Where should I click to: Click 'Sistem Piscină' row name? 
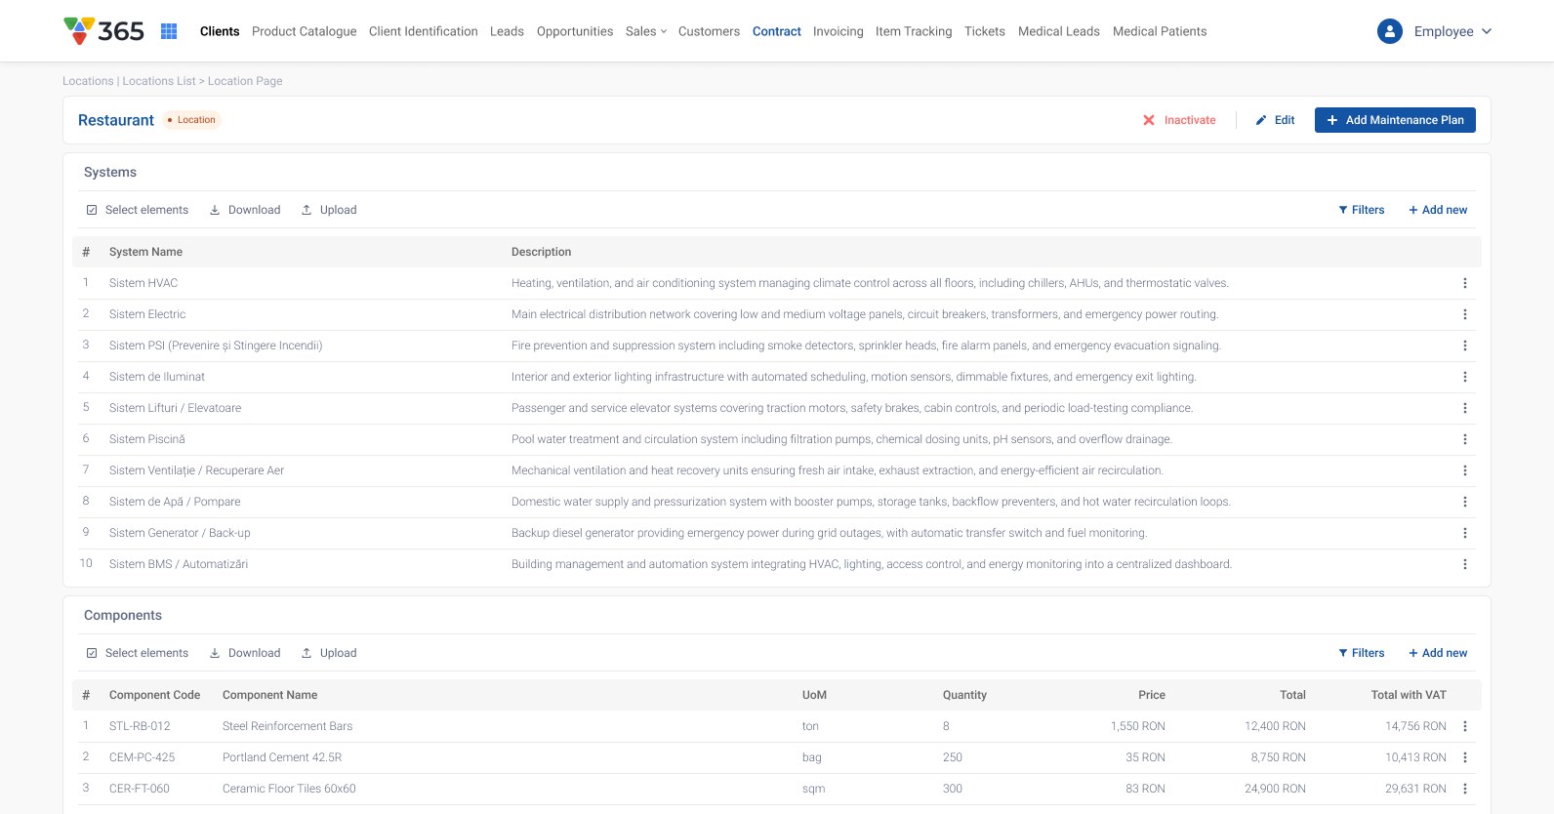point(147,439)
